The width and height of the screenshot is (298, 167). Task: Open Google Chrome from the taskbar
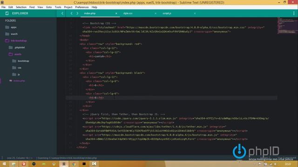point(74,164)
